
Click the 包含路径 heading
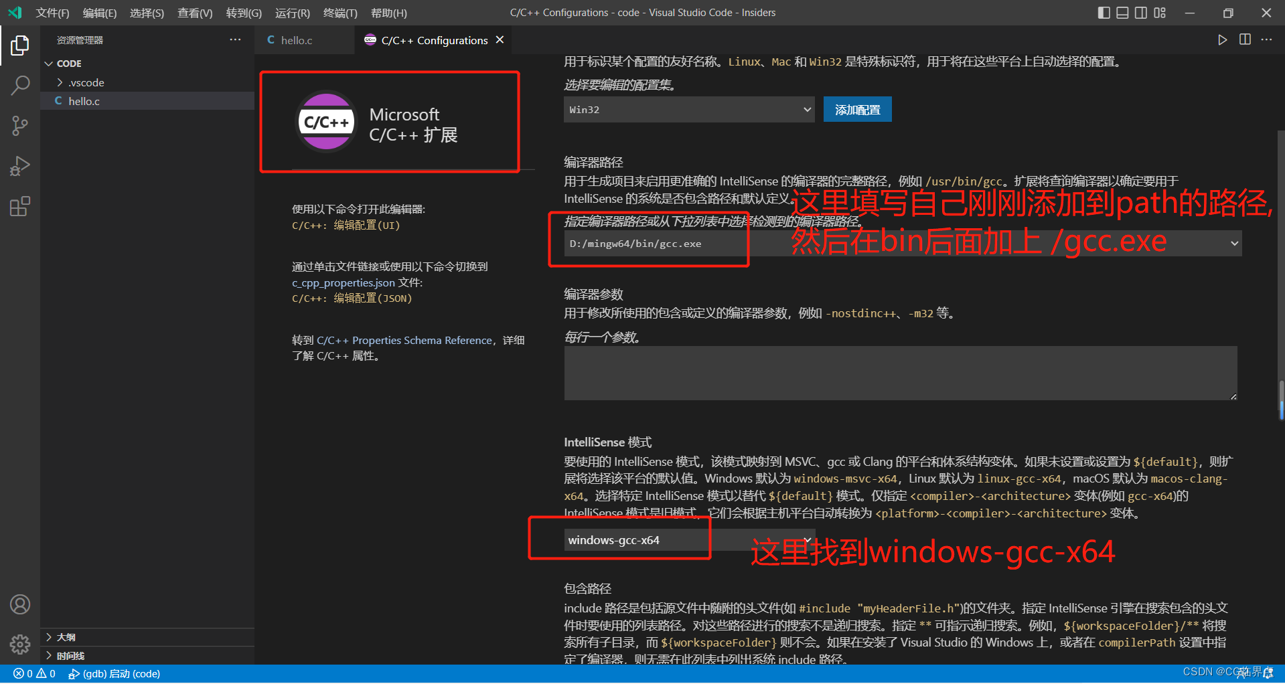(587, 588)
